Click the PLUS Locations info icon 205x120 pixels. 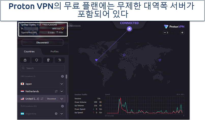click(x=62, y=106)
